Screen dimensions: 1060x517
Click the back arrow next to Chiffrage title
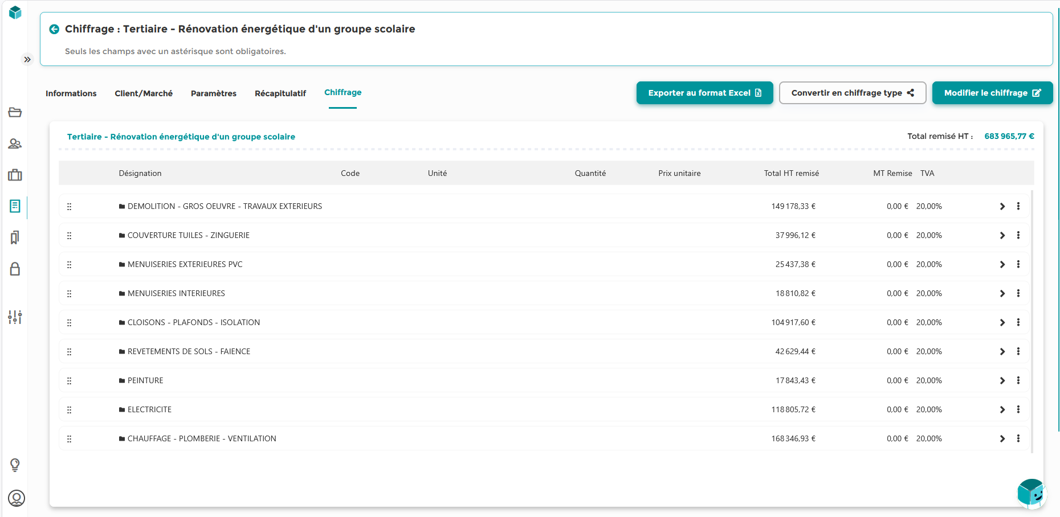click(x=54, y=29)
